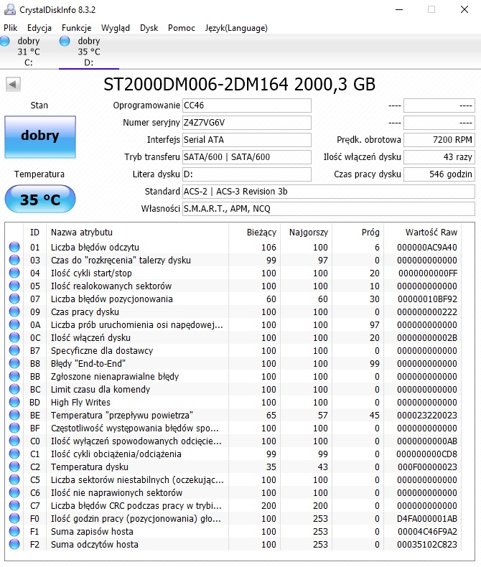
Task: Click status orb for attribute C1 row
Action: pyautogui.click(x=14, y=454)
